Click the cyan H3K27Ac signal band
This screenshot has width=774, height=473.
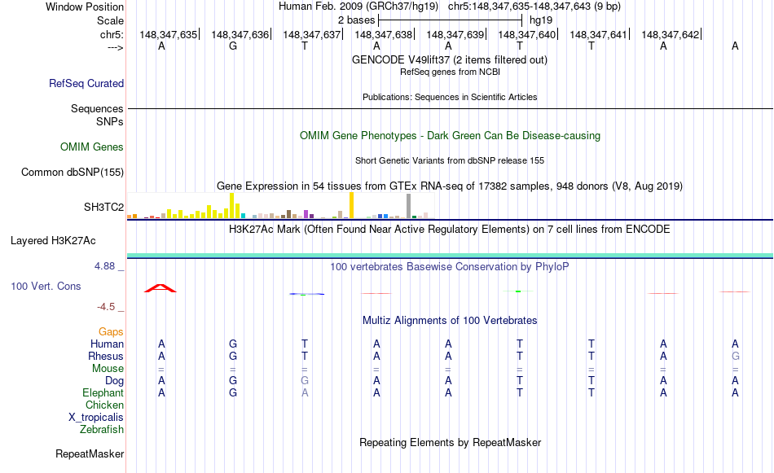pyautogui.click(x=450, y=256)
